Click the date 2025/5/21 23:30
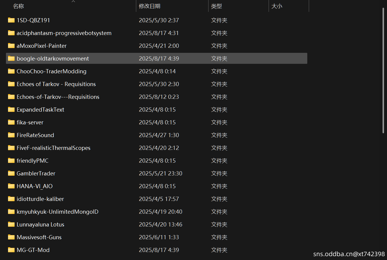The width and height of the screenshot is (387, 260). [x=161, y=173]
